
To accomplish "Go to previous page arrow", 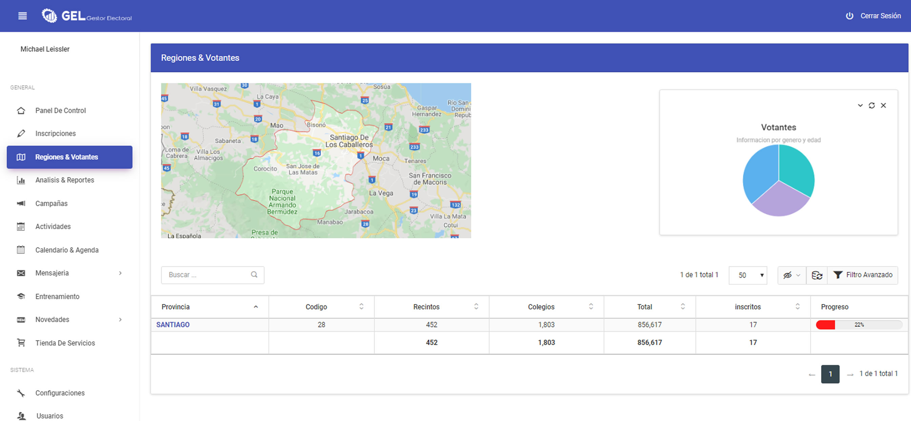I will (812, 375).
